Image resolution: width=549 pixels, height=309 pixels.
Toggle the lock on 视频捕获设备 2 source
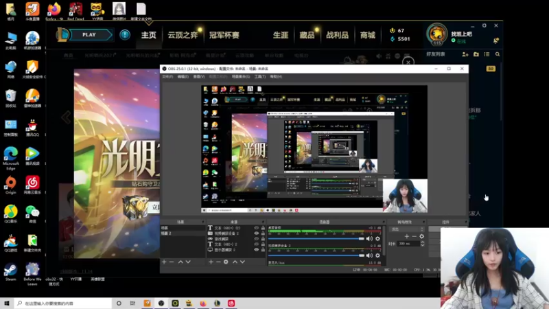point(263,233)
